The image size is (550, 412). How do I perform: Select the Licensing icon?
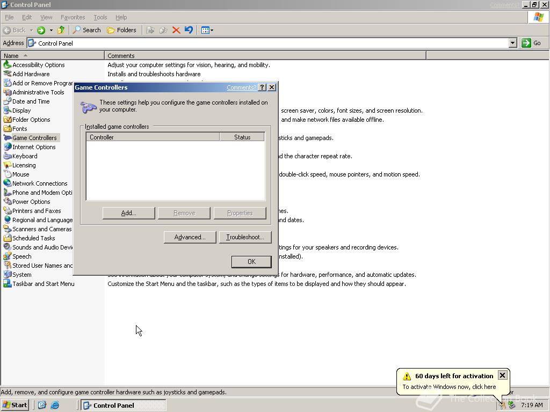coord(8,165)
